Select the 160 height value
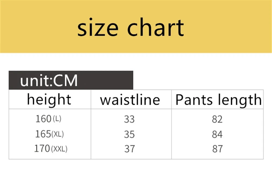Screen dimensions: 272x174 click(43, 119)
